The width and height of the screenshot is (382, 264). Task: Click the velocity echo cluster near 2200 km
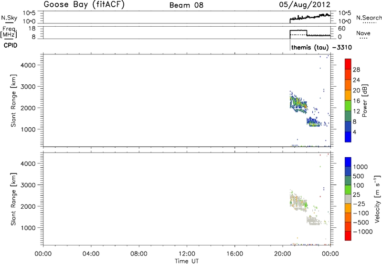coord(298,201)
